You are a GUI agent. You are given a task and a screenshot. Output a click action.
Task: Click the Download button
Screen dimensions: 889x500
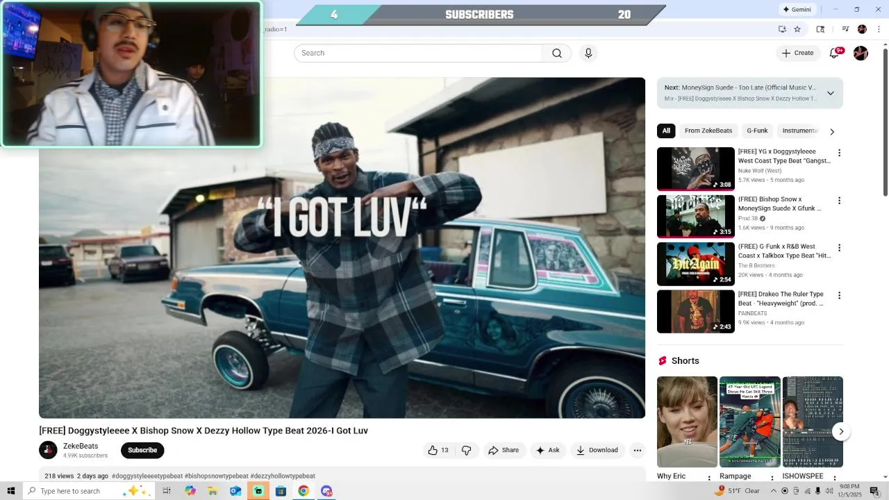click(x=597, y=450)
